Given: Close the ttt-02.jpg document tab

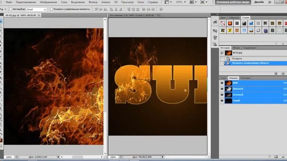Looking at the screenshot, I should point(39,15).
